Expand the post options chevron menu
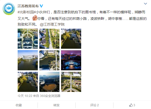151x109 pixels. pyautogui.click(x=145, y=4)
